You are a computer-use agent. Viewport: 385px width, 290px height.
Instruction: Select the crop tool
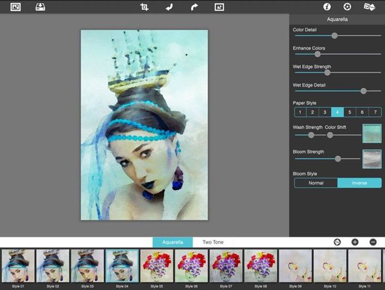pyautogui.click(x=144, y=7)
